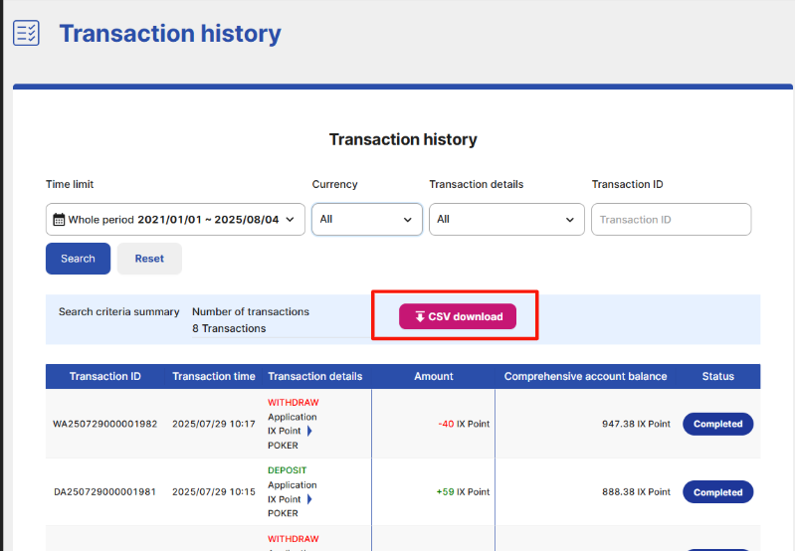The image size is (795, 551).
Task: Select transaction ID WA250729000001982
Action: coord(104,424)
